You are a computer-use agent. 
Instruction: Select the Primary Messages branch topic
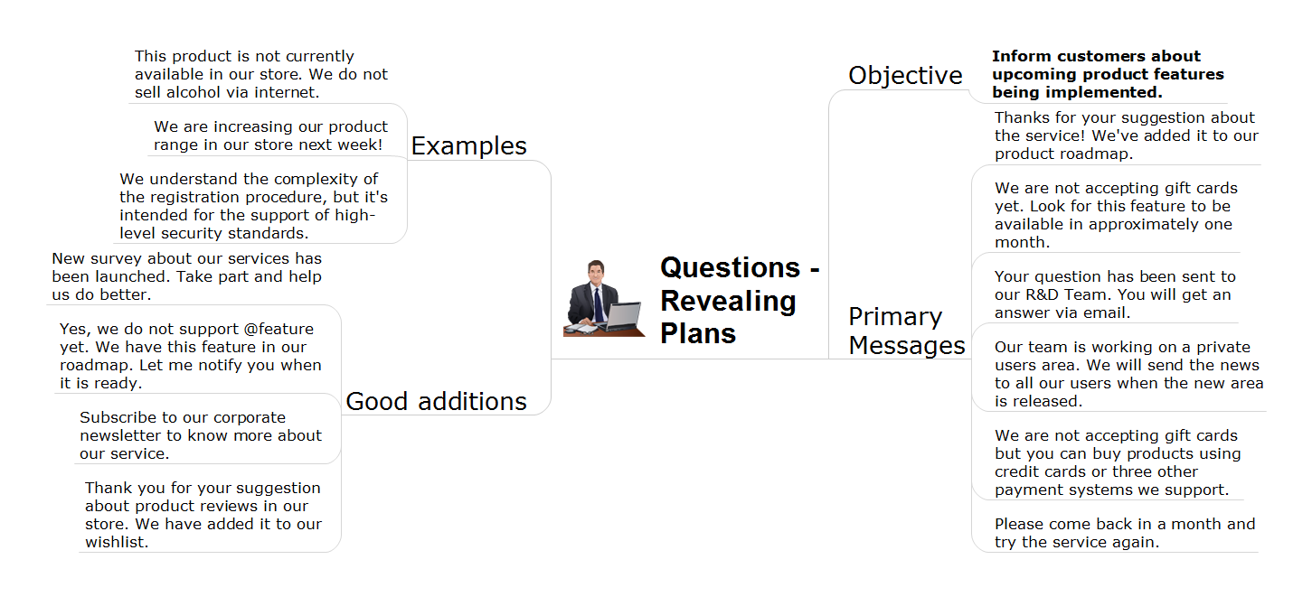(x=907, y=331)
